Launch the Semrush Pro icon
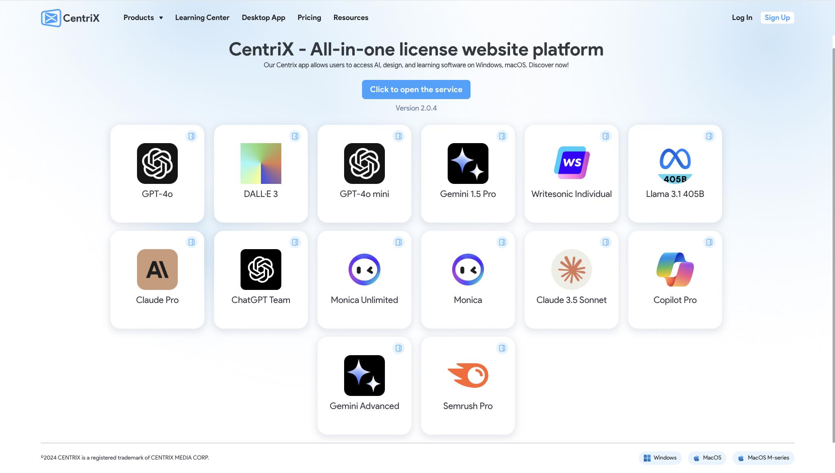Screen dimensions: 835x473 pyautogui.click(x=468, y=375)
